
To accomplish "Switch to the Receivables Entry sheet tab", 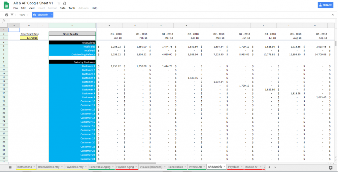I will pos(49,167).
